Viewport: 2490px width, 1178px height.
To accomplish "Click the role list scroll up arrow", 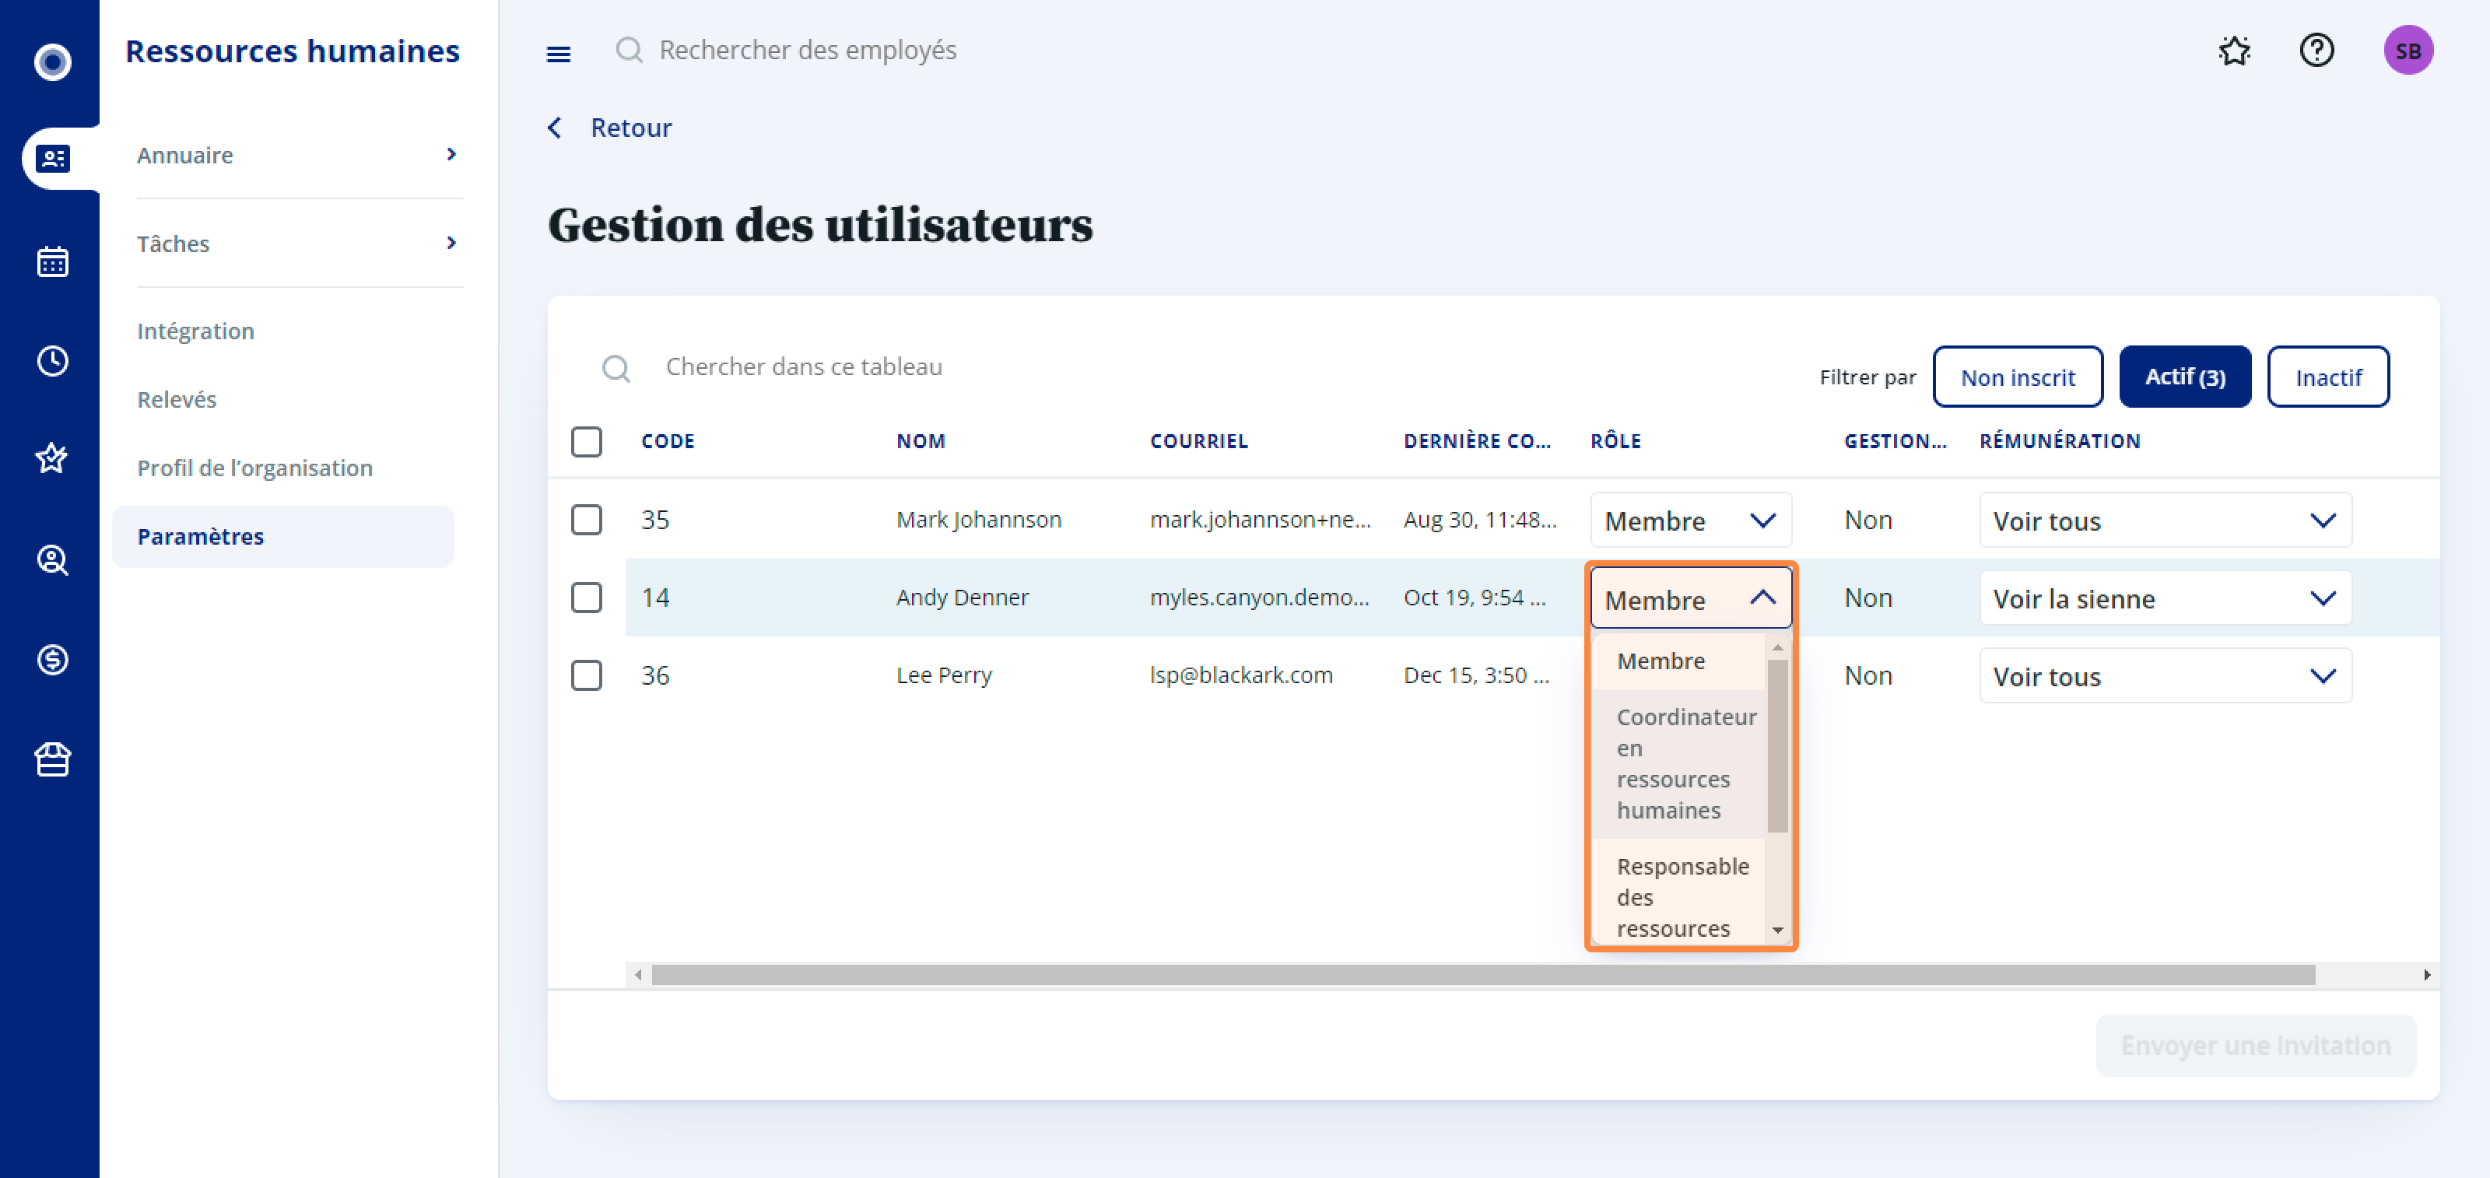I will (1776, 647).
